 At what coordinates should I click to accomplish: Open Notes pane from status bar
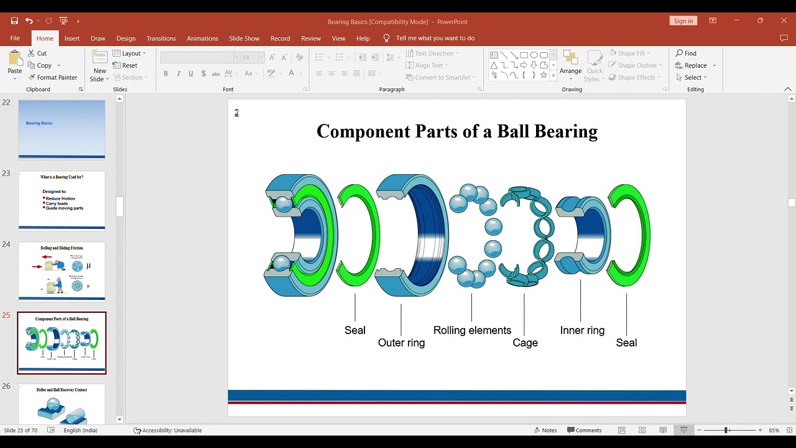(545, 430)
